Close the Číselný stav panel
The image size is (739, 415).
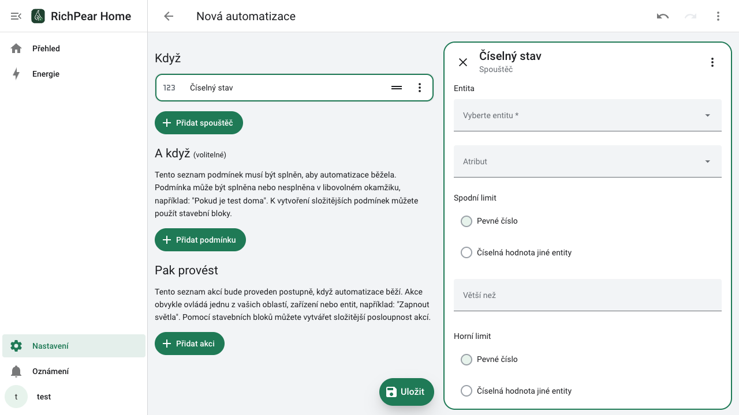(x=463, y=62)
